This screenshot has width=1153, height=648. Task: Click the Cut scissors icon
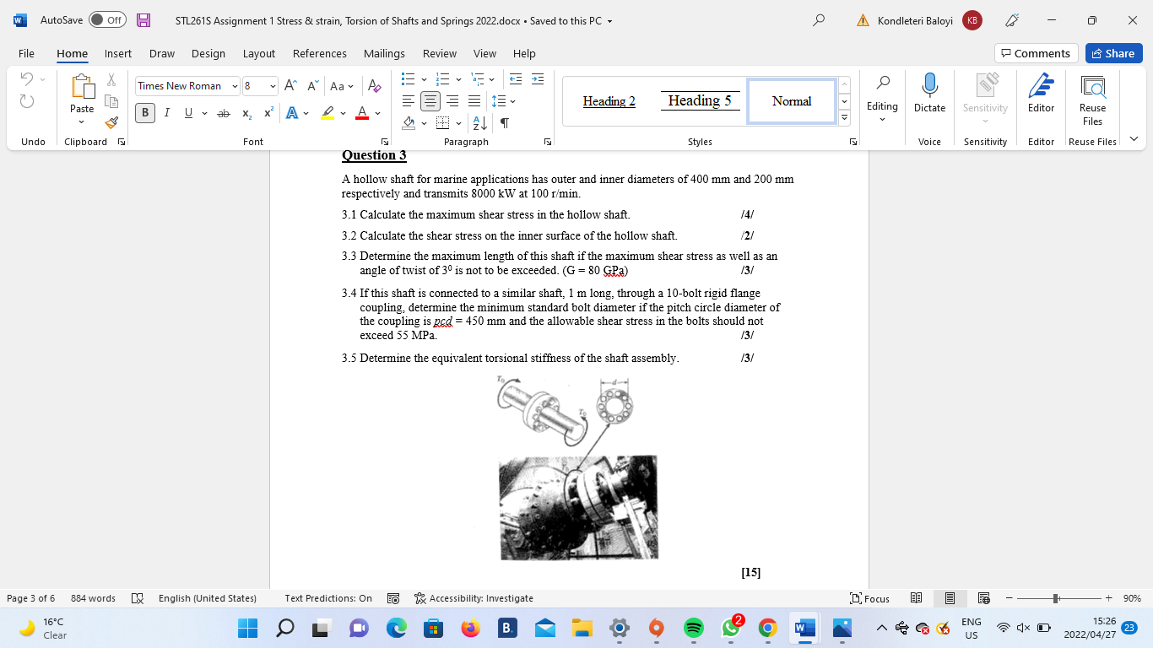(111, 80)
